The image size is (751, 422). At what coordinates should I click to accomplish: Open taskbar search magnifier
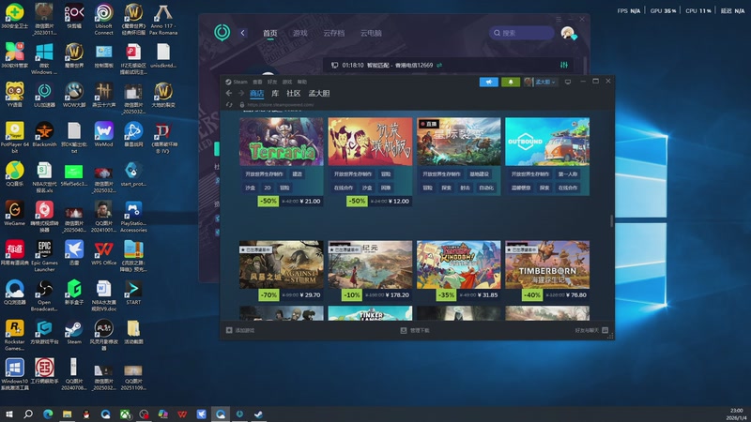[28, 414]
